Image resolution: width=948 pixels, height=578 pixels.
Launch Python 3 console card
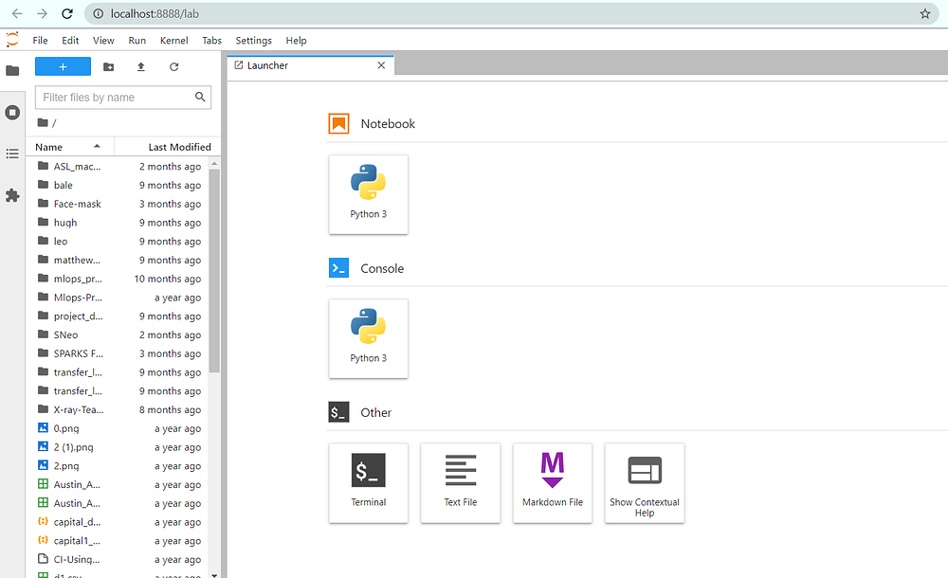(x=368, y=338)
